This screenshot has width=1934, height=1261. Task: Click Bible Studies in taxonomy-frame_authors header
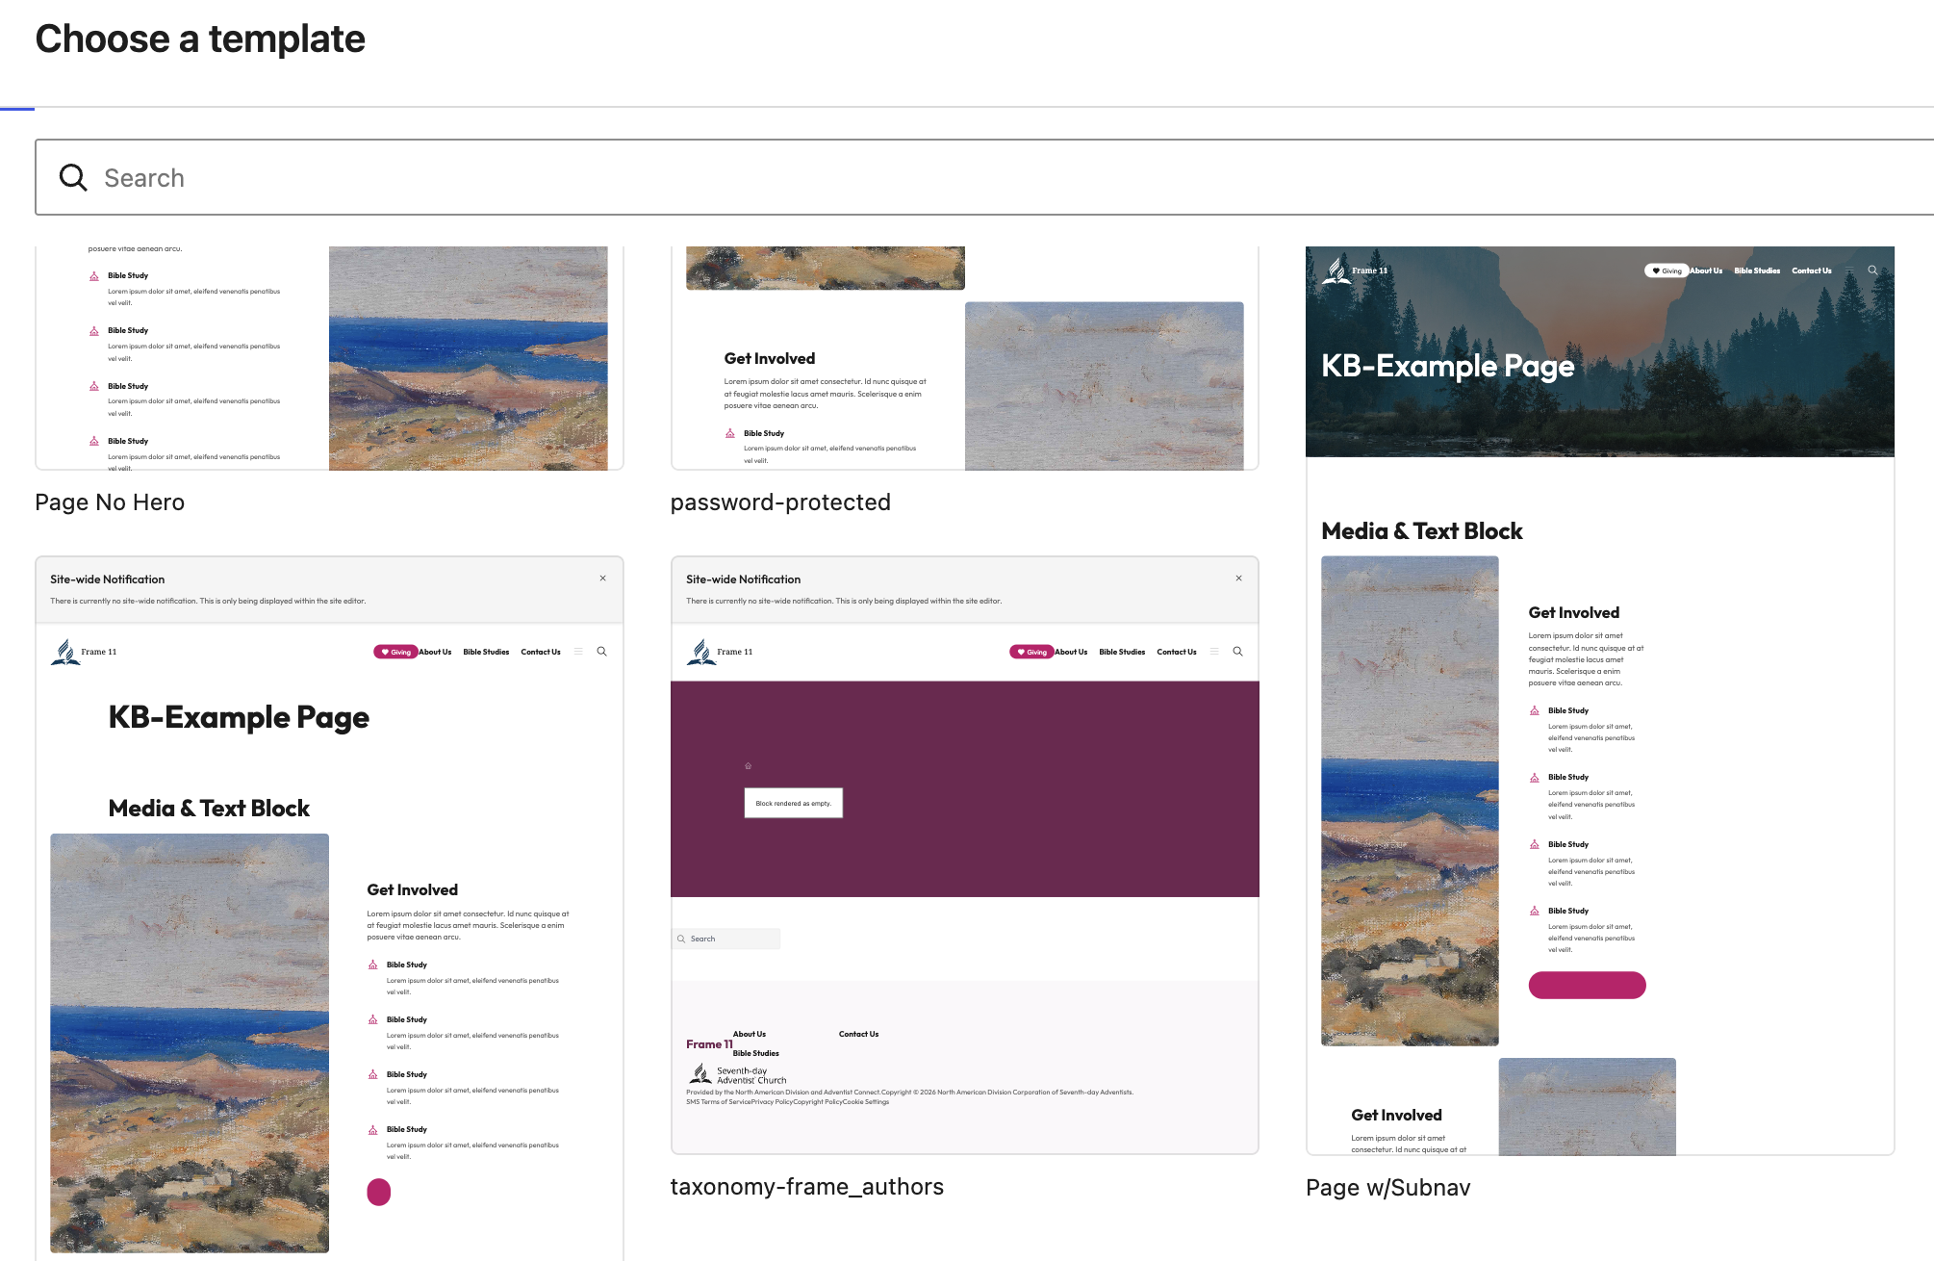1122,652
